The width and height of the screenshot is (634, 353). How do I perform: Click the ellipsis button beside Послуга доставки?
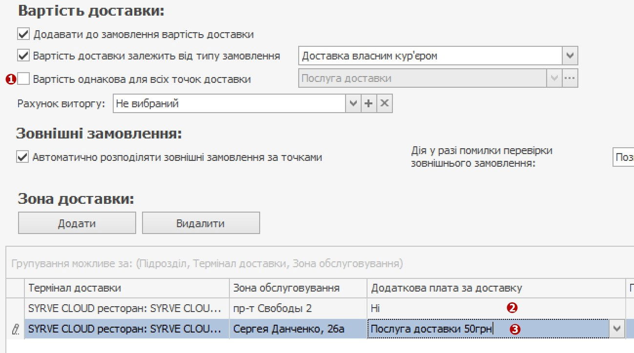click(x=570, y=78)
